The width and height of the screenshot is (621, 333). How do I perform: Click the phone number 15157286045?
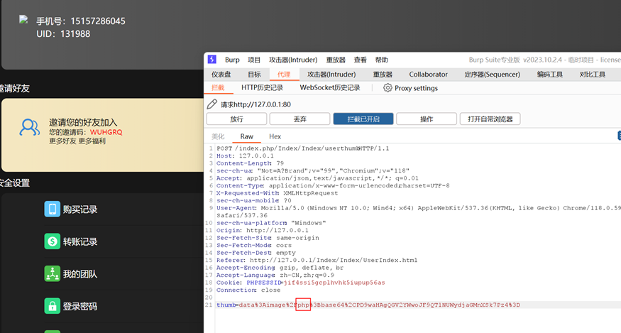[x=98, y=21]
